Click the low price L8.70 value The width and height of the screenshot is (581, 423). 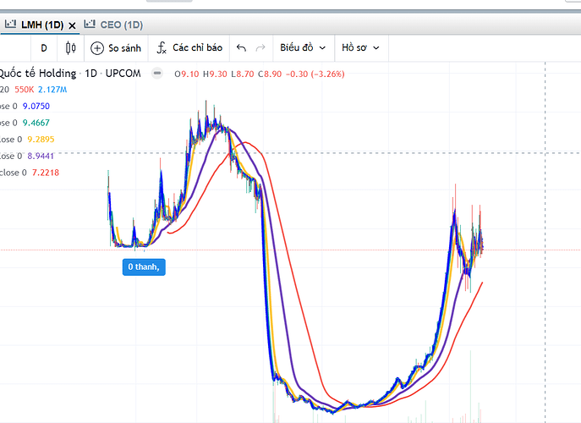[243, 74]
